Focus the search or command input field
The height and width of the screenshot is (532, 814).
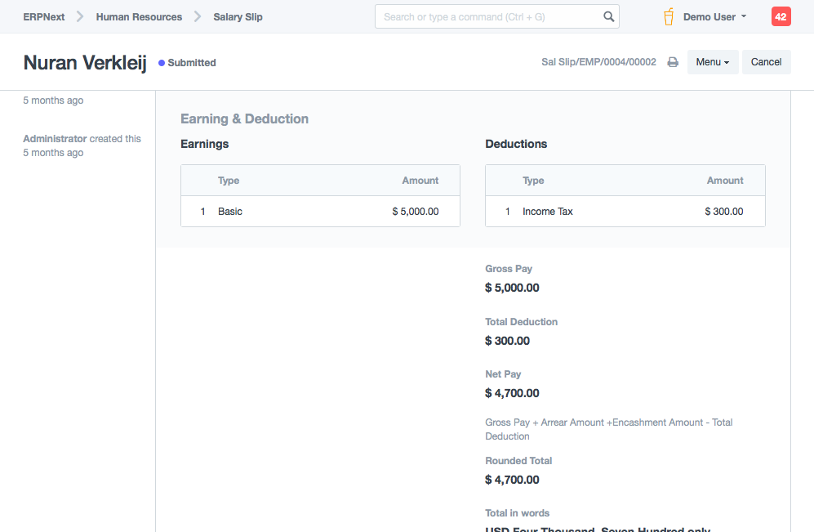(x=490, y=16)
